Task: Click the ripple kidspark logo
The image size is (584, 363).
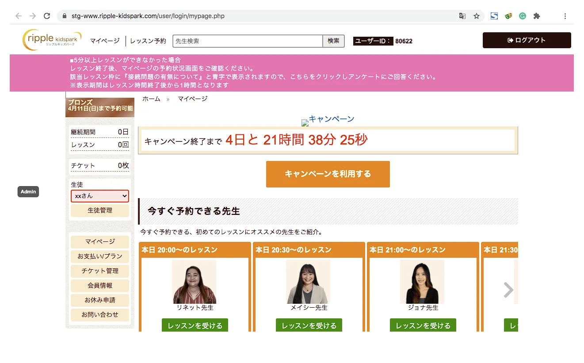Action: point(52,40)
